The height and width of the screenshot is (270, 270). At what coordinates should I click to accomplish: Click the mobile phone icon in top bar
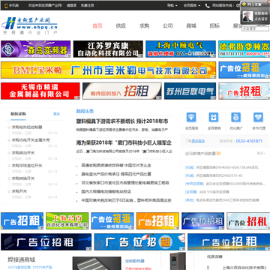(x=6, y=5)
